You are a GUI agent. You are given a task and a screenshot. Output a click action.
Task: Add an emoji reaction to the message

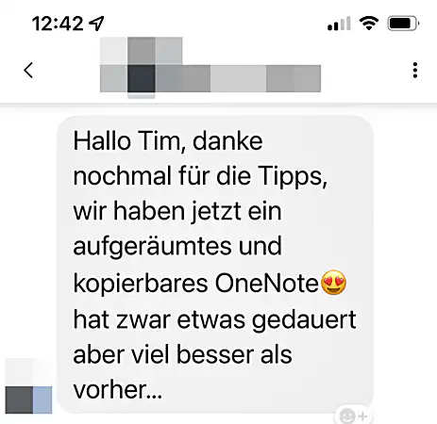353,416
